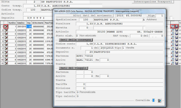
Task: Click the book icon for row 9
Action: pos(177,56)
